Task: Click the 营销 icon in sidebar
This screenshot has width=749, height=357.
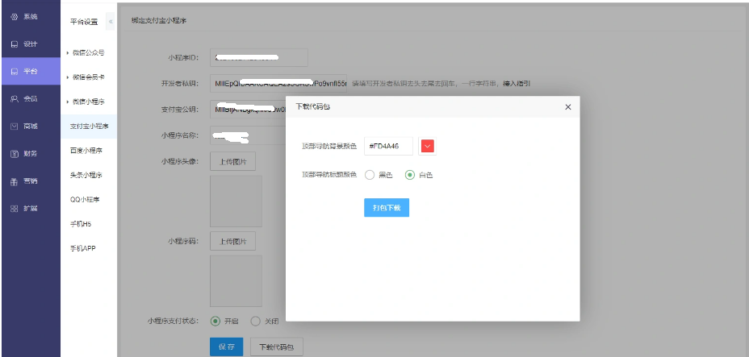Action: click(14, 181)
